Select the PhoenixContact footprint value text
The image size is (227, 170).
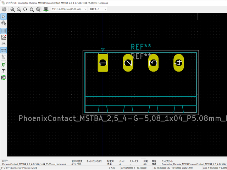[123, 118]
